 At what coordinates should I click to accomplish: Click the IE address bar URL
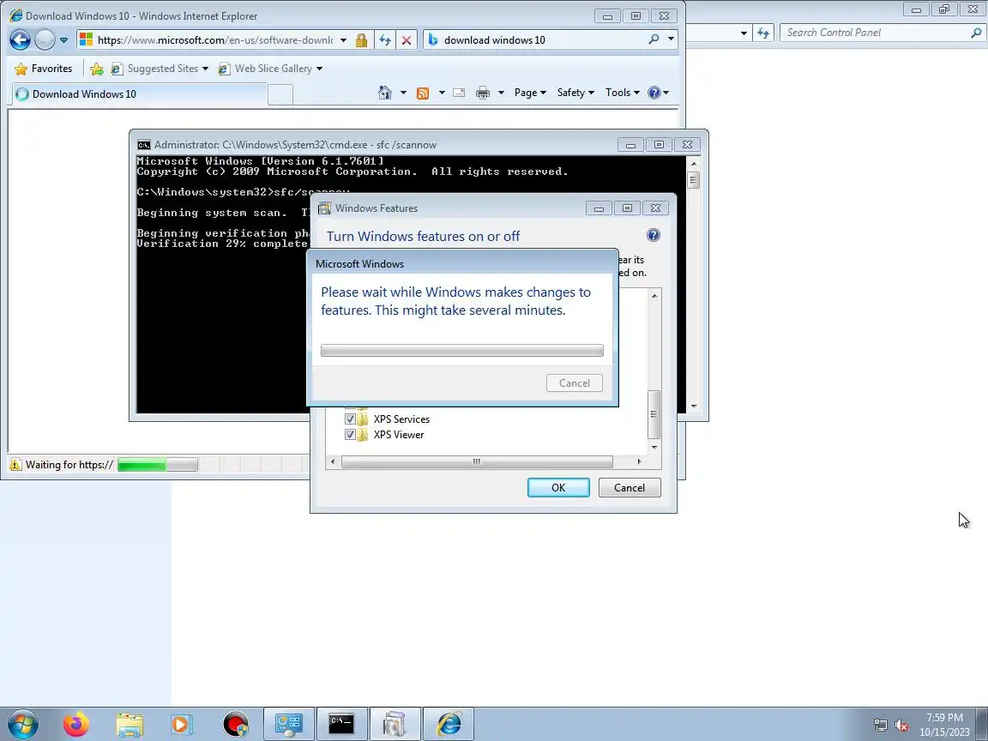pyautogui.click(x=215, y=40)
